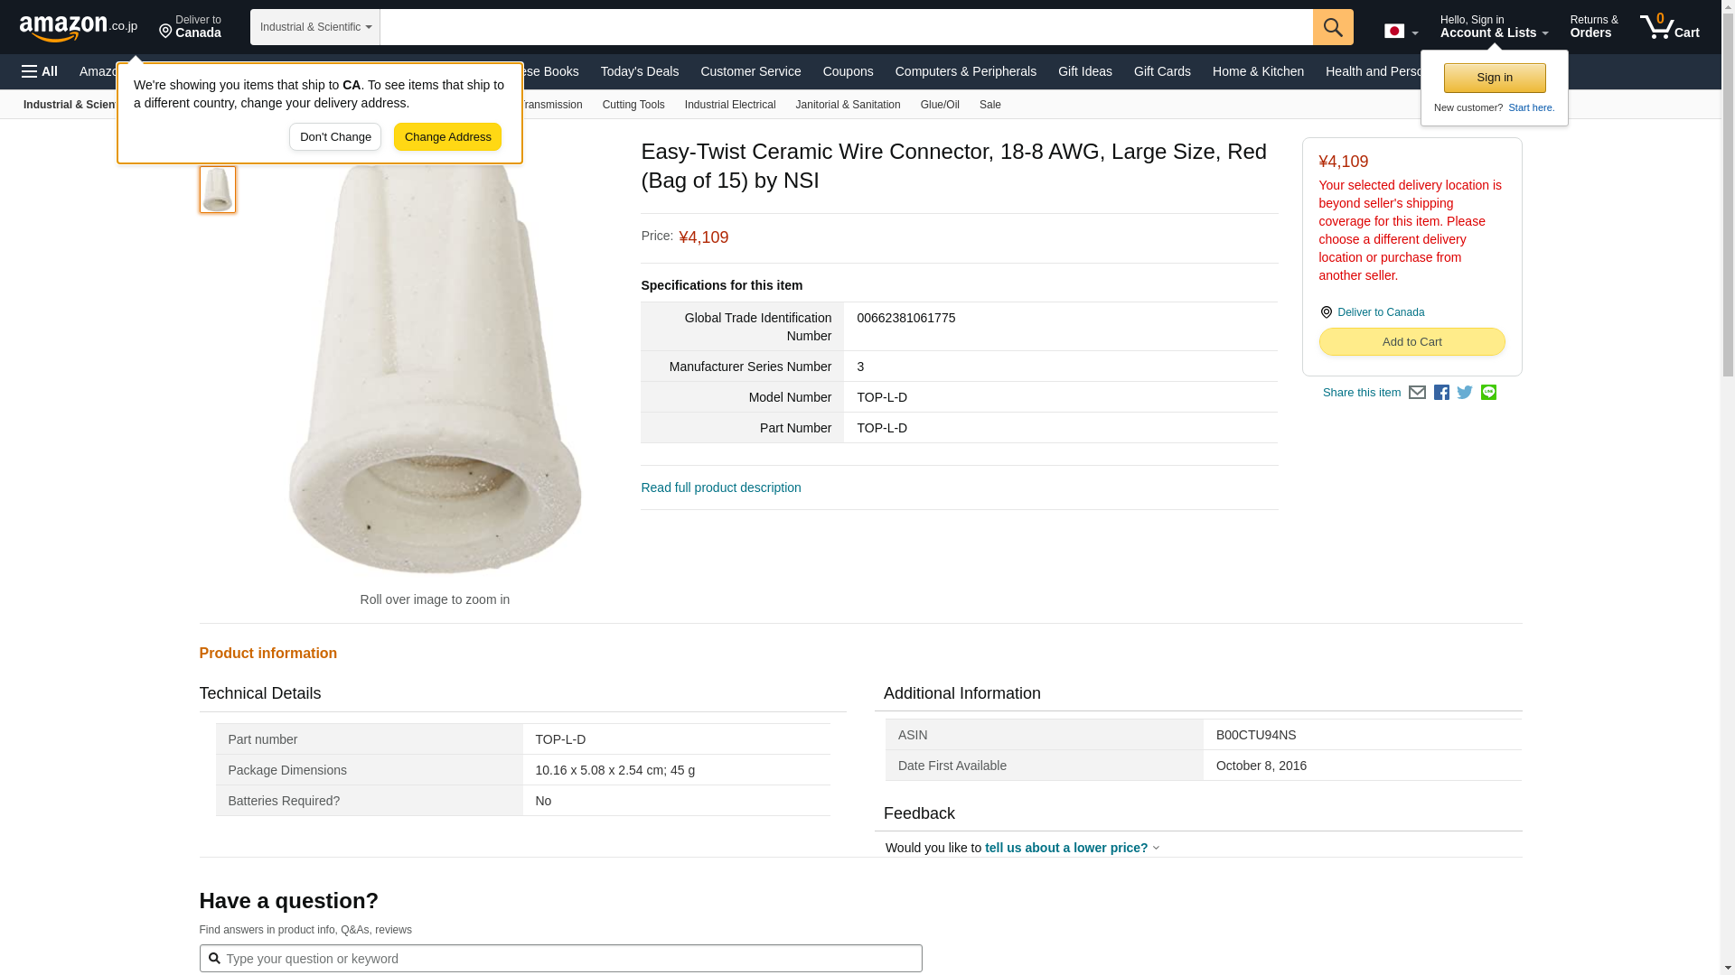This screenshot has width=1735, height=975.
Task: Click the Add to Cart button
Action: point(1411,342)
